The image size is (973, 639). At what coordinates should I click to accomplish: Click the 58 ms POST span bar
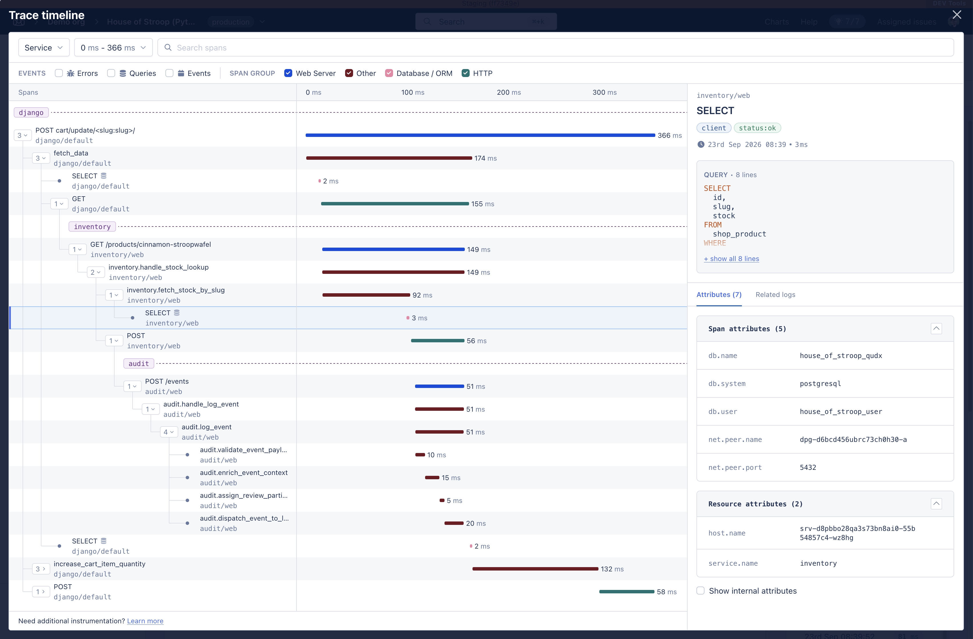coord(627,592)
